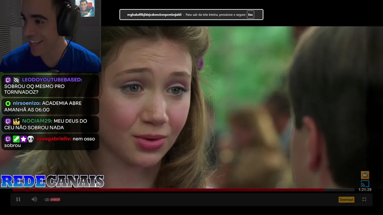Click the small Superman picture in webcam corner
This screenshot has height=215, width=383.
(x=85, y=8)
